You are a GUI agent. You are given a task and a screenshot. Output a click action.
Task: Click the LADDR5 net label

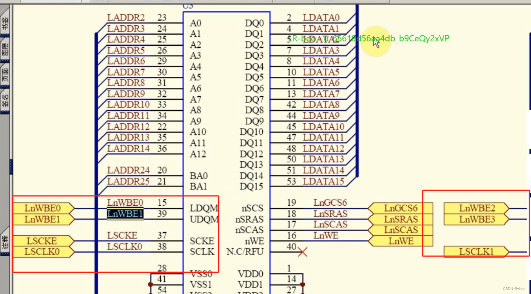[x=126, y=50]
